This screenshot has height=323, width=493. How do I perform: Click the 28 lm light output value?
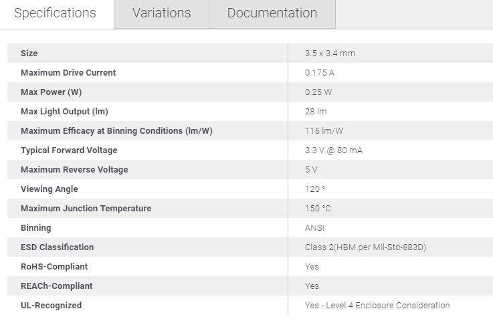pos(316,111)
